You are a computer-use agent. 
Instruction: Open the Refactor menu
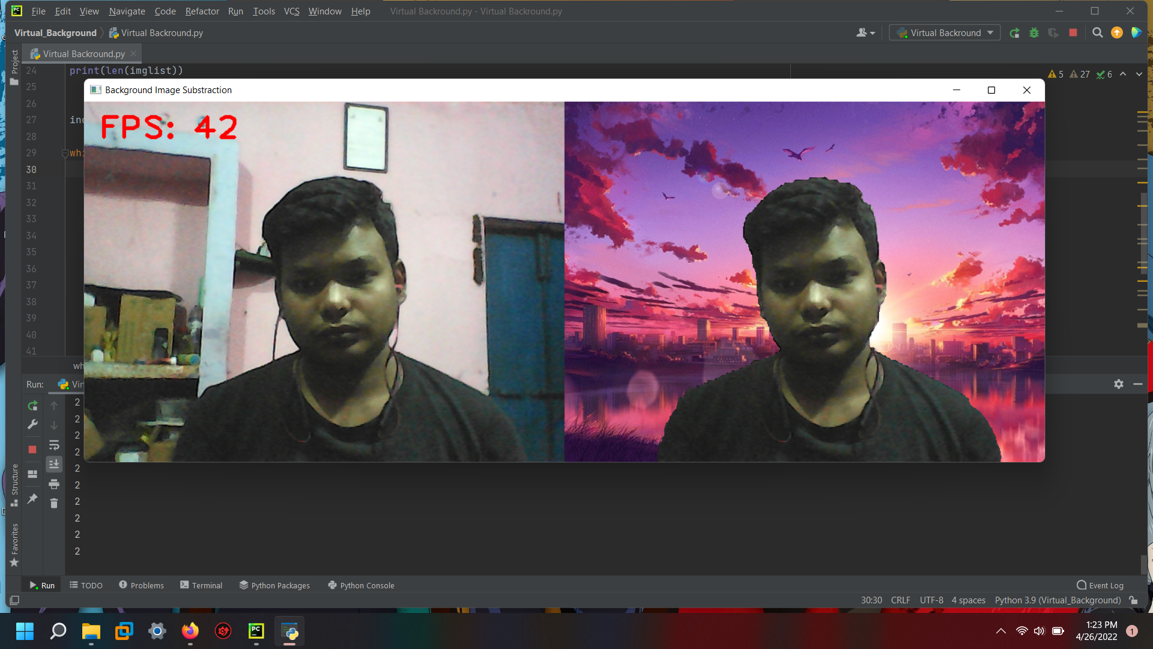(202, 11)
